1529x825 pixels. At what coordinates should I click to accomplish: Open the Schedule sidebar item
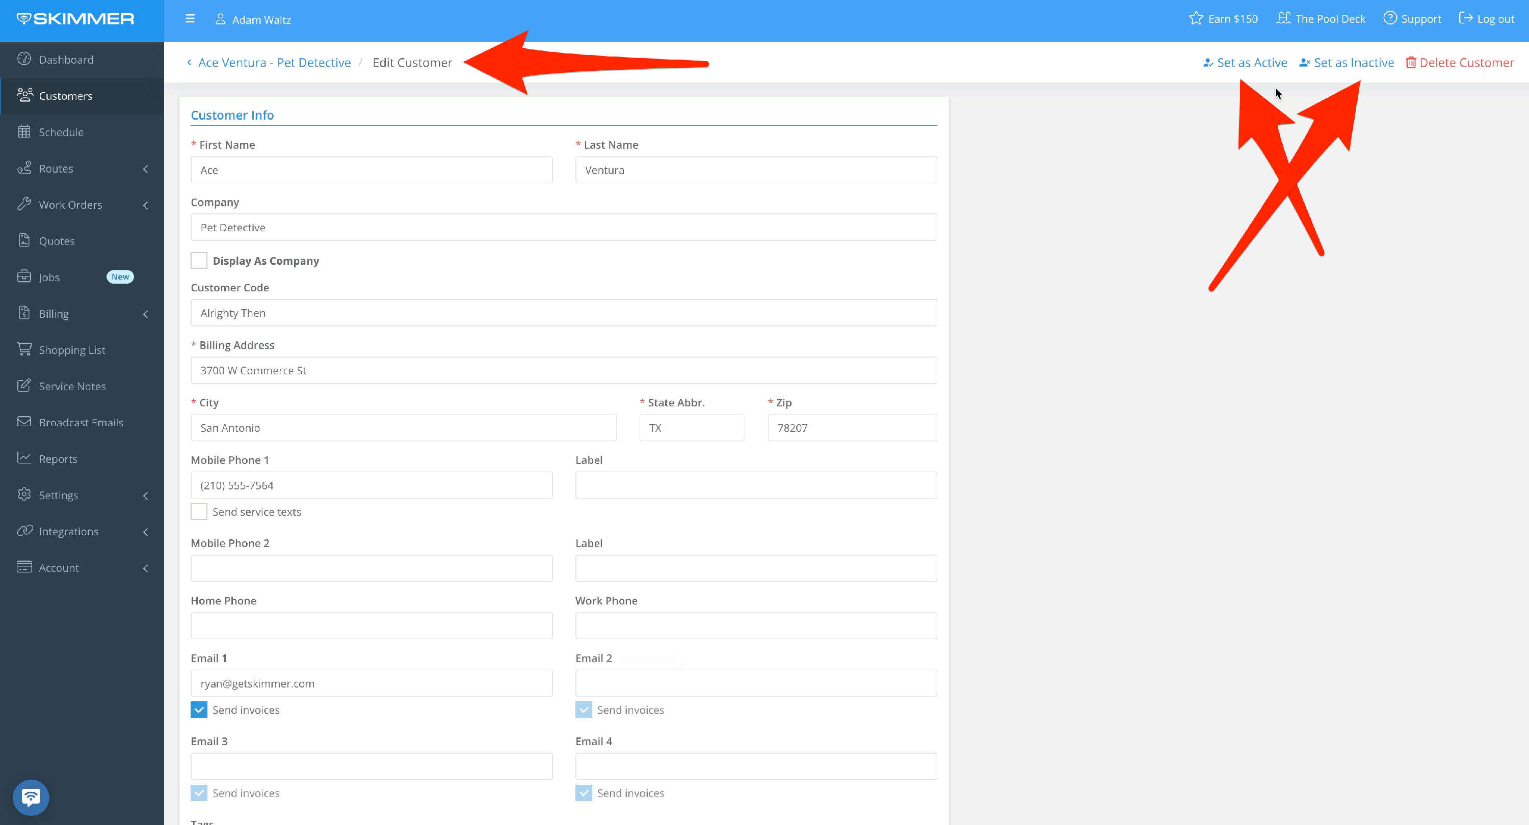pyautogui.click(x=61, y=132)
